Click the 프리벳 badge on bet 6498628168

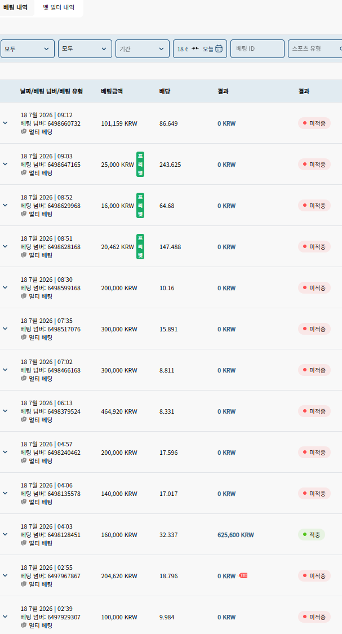pyautogui.click(x=140, y=247)
